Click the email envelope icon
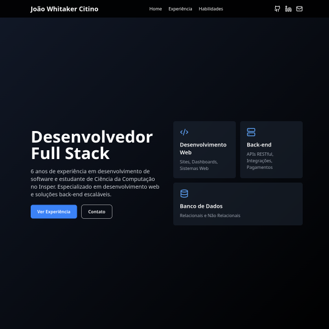 tap(299, 9)
